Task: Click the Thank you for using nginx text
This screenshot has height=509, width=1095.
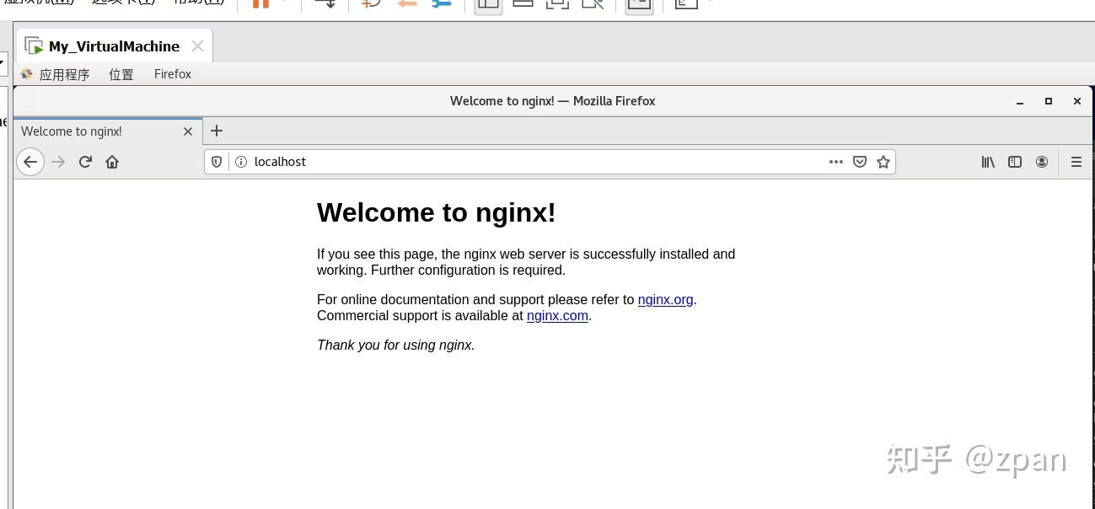Action: (396, 346)
